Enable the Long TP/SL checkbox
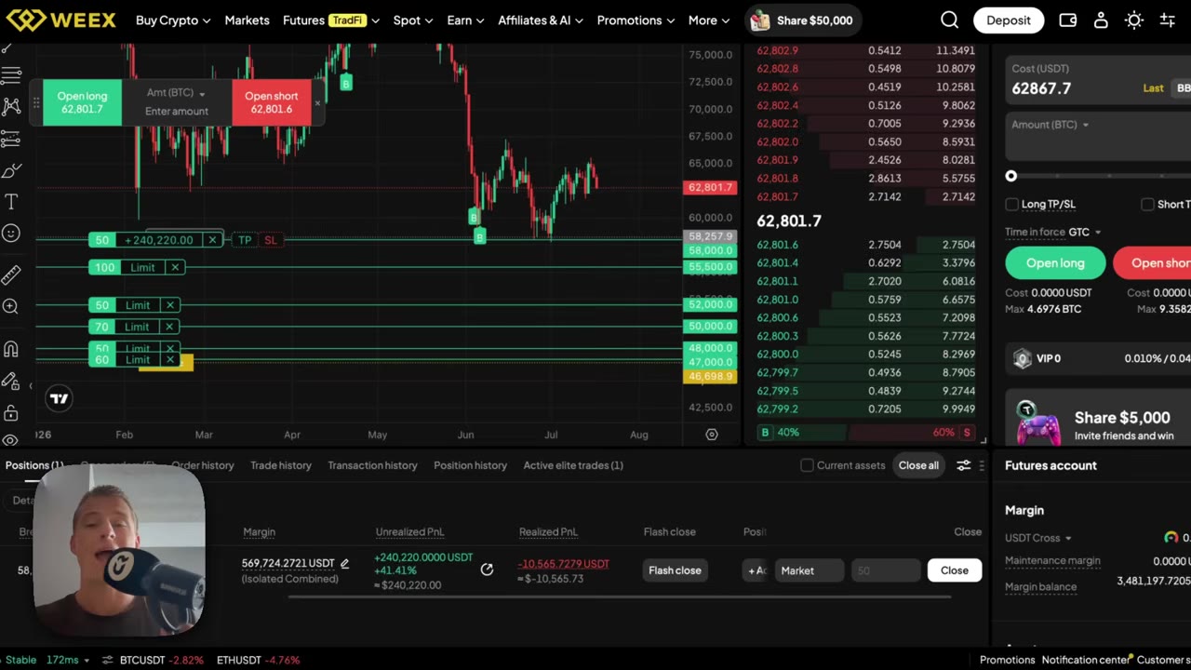Screen dimensions: 1191x670 click(1011, 204)
